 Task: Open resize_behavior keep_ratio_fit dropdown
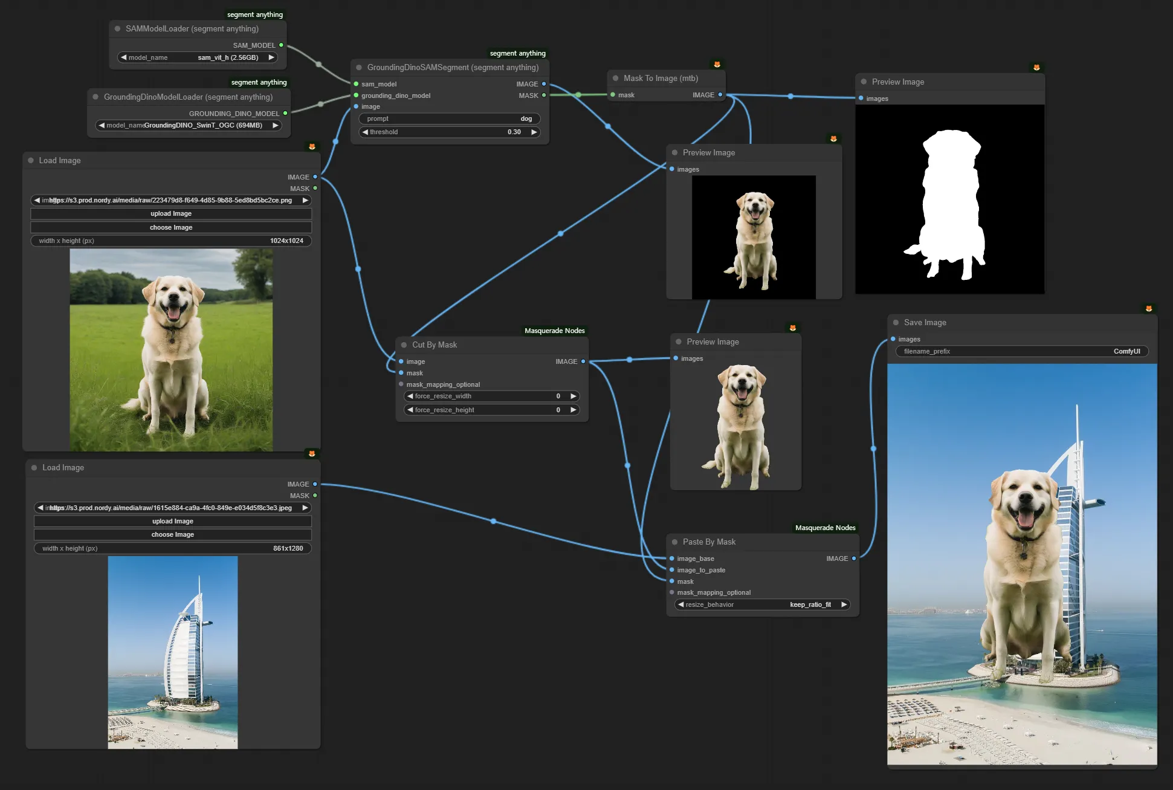pos(763,604)
